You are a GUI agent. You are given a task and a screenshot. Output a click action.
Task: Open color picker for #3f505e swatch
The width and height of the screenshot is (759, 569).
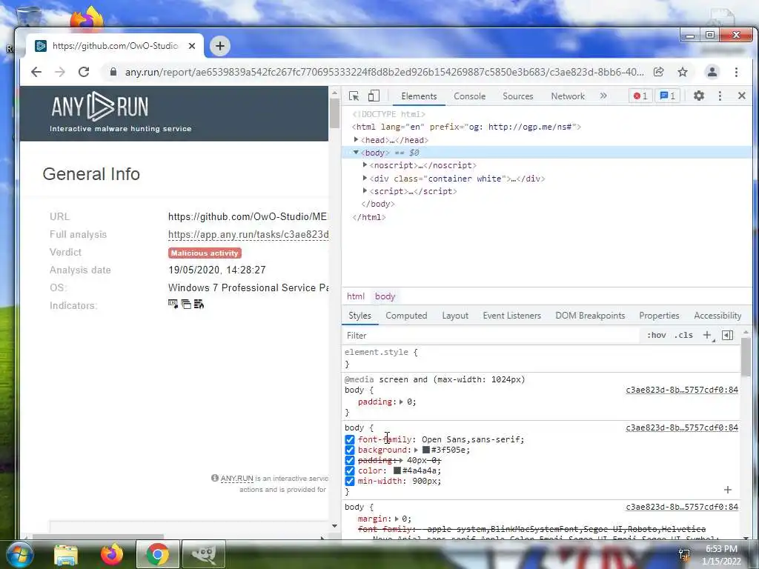coord(426,450)
